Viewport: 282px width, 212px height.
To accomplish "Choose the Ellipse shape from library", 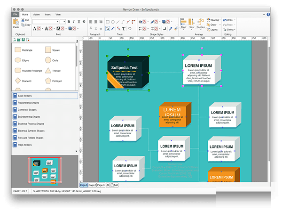I will [x=18, y=60].
